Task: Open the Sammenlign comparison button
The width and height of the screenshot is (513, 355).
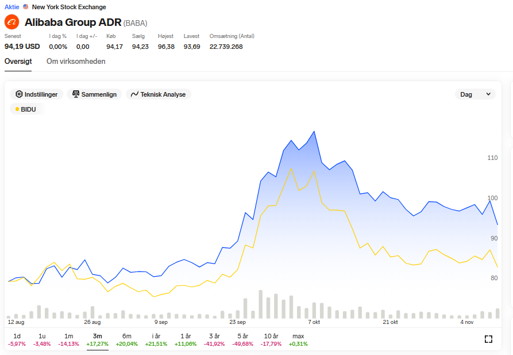Action: 94,94
